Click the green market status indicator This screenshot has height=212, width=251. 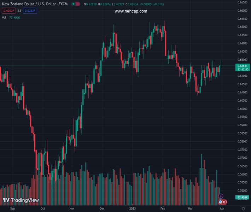coord(74,4)
